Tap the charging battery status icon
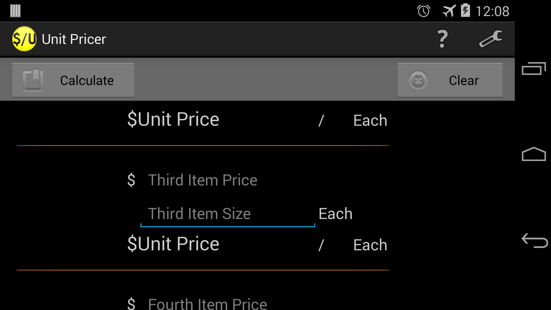Image resolution: width=551 pixels, height=310 pixels. 465,10
